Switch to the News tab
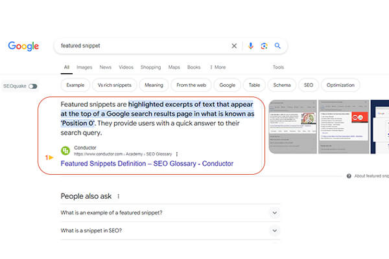This screenshot has height=259, width=389. pyautogui.click(x=106, y=67)
